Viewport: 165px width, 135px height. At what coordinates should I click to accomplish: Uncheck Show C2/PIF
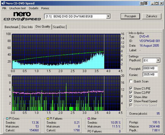tap(131, 93)
